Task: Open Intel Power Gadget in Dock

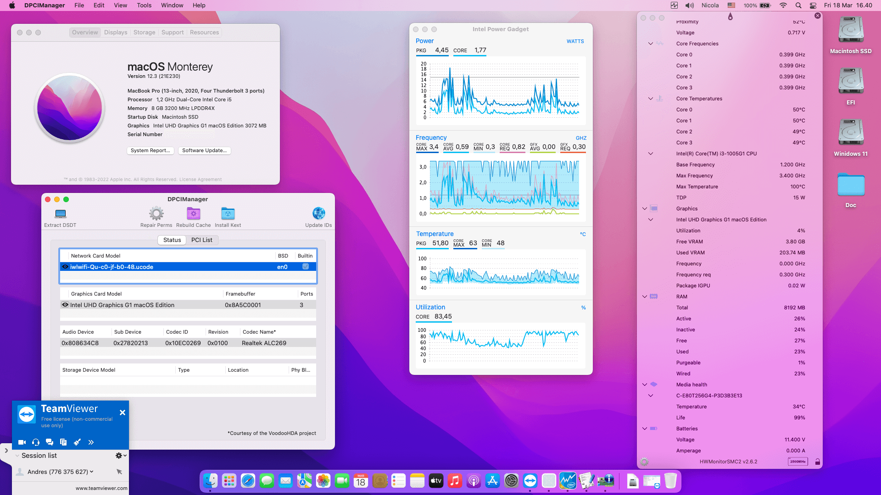Action: click(x=568, y=481)
